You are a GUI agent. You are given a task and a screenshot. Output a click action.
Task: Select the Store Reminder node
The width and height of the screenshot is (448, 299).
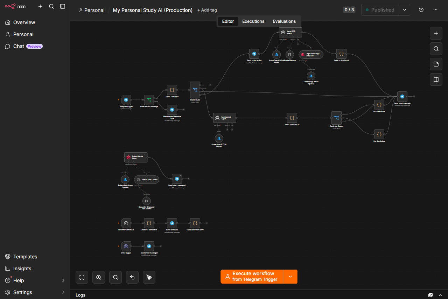[x=379, y=105]
